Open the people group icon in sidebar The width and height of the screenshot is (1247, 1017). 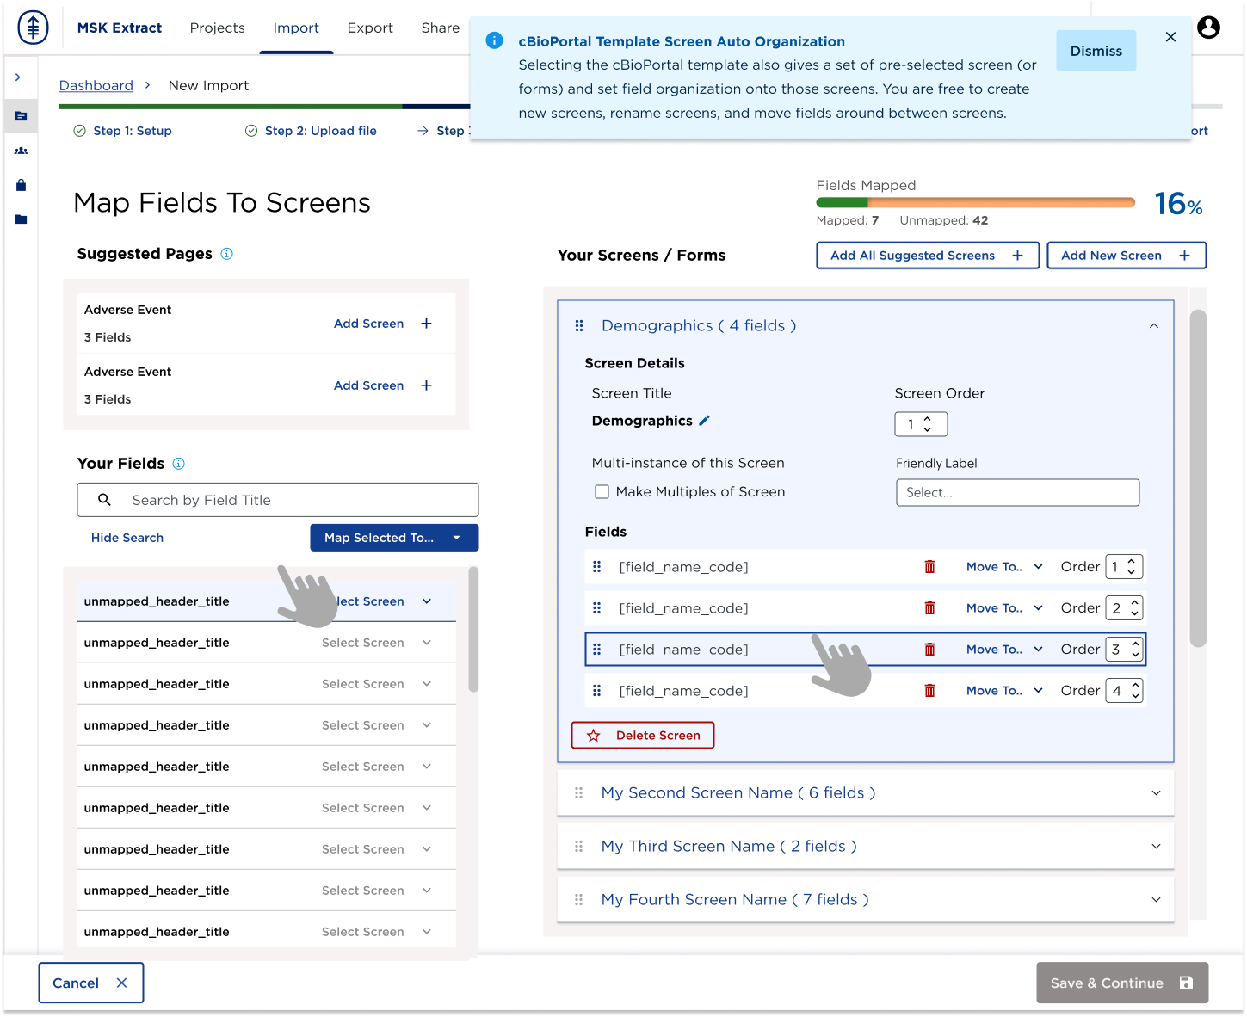21,151
